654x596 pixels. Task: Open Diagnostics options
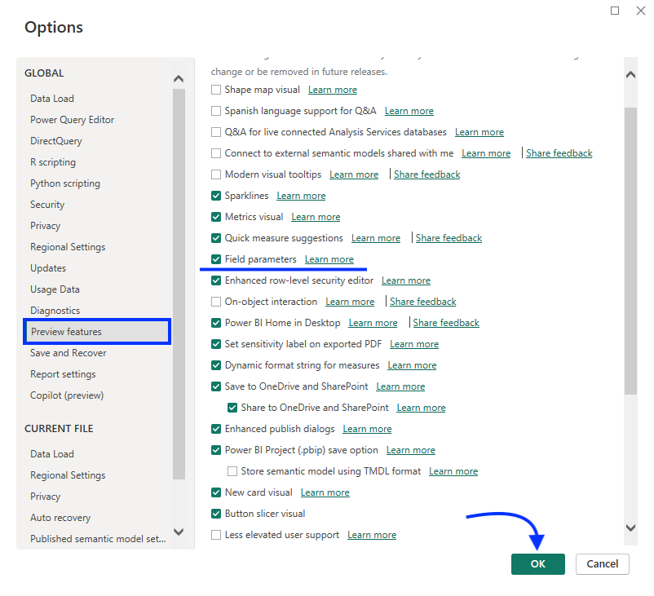(x=55, y=311)
